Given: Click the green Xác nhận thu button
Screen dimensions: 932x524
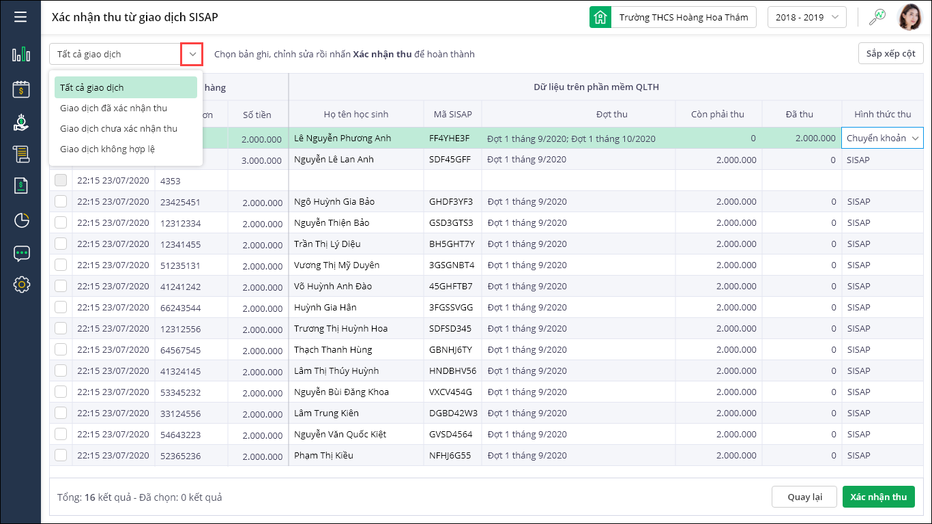Looking at the screenshot, I should point(878,497).
